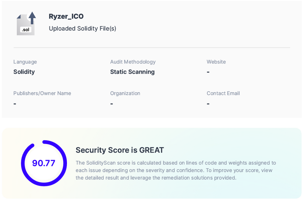This screenshot has width=302, height=201.
Task: Select the Uploaded Solidity File(s) text
Action: 82,29
